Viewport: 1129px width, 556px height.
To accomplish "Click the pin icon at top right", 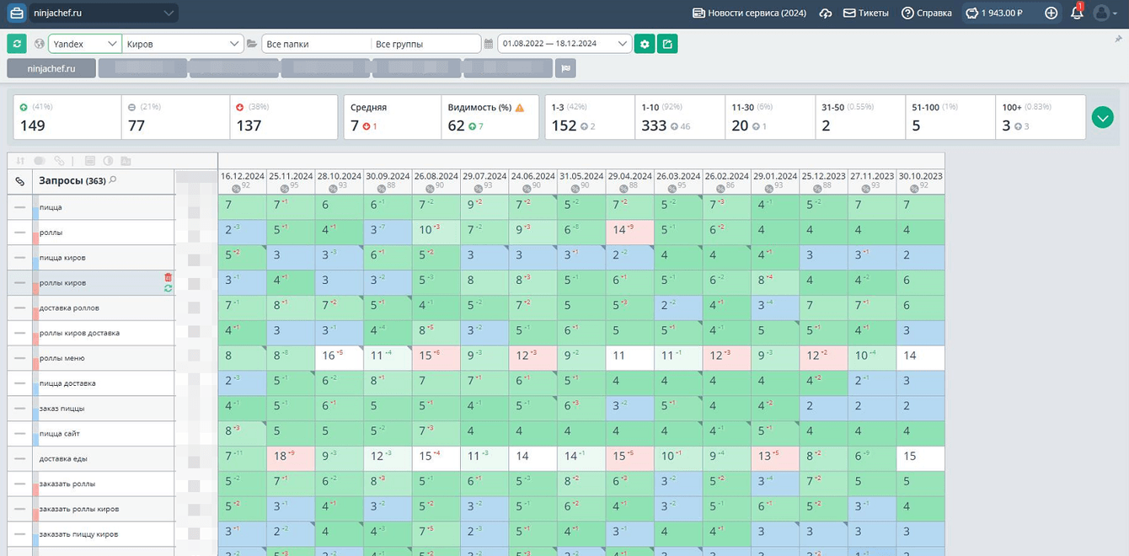I will pyautogui.click(x=1118, y=38).
